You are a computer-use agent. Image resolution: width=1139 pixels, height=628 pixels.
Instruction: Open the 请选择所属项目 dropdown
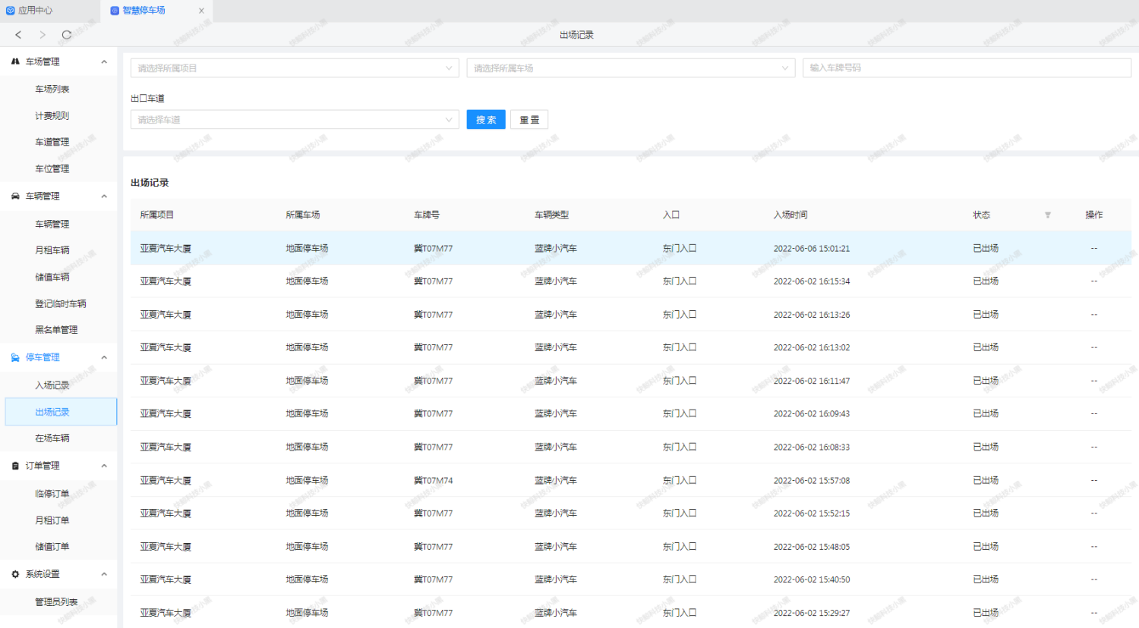tap(295, 68)
